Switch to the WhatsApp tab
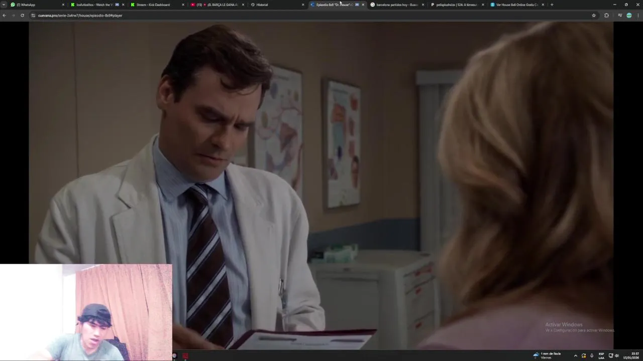This screenshot has height=361, width=643. coord(38,5)
